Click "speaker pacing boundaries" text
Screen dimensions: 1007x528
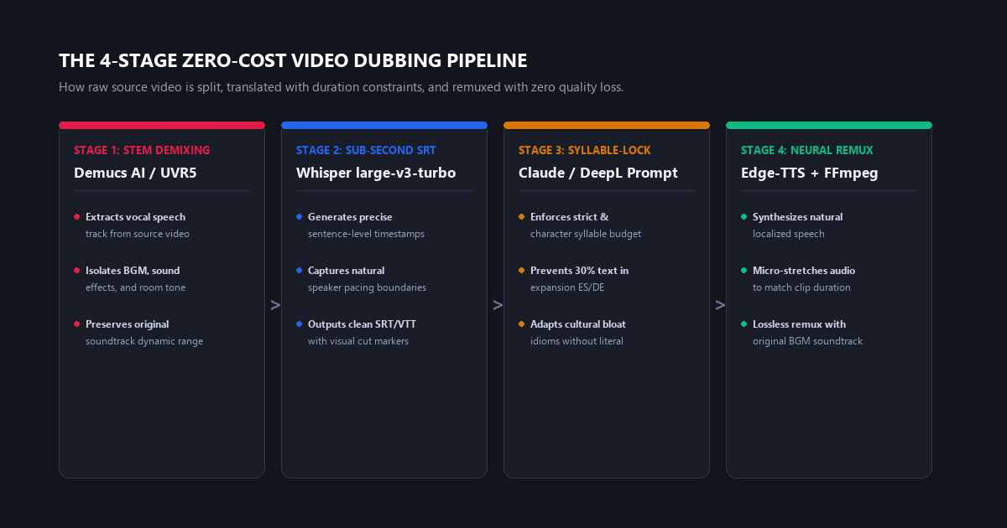click(x=367, y=287)
